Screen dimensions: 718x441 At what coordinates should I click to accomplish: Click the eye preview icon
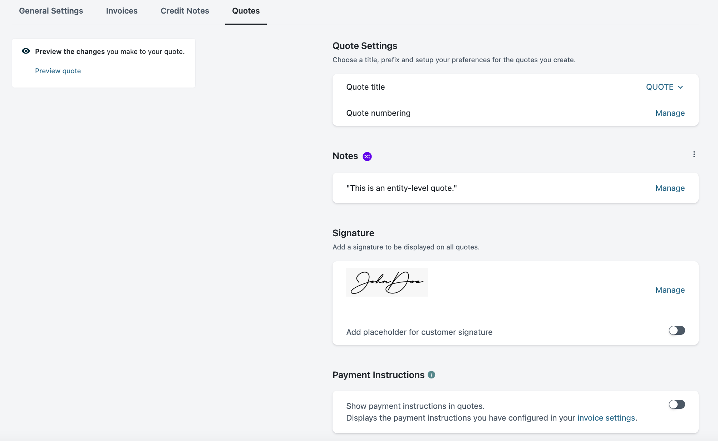[x=26, y=51]
